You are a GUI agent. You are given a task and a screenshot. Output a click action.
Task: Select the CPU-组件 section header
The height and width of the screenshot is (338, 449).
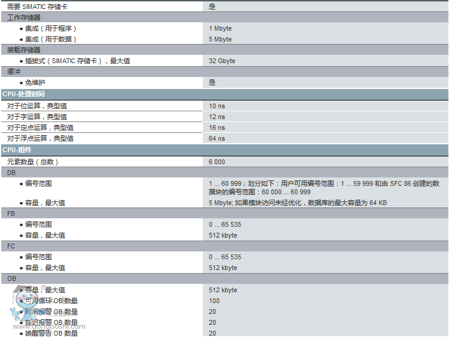tap(17, 150)
